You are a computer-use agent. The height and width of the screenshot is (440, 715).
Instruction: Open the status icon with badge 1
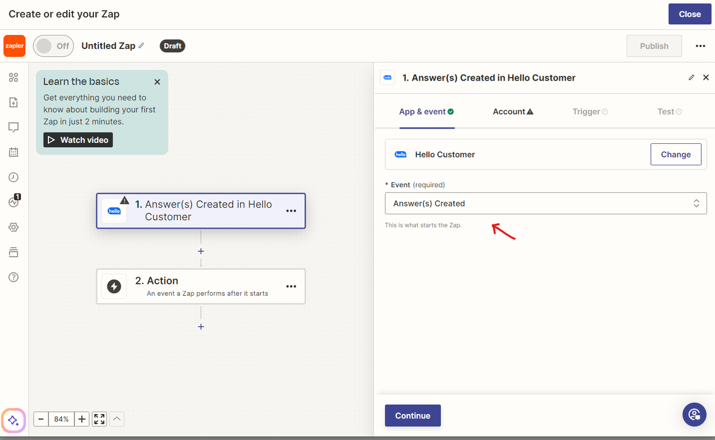14,202
